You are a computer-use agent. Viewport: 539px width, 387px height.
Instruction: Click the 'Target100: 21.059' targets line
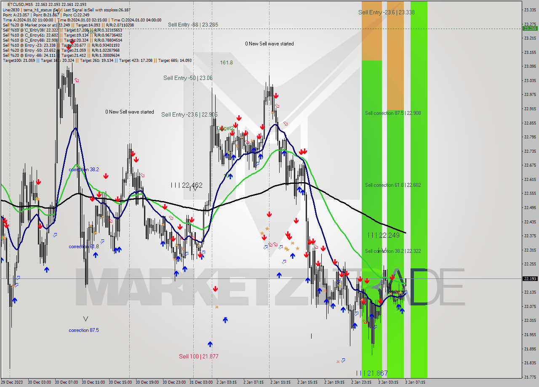(97, 60)
